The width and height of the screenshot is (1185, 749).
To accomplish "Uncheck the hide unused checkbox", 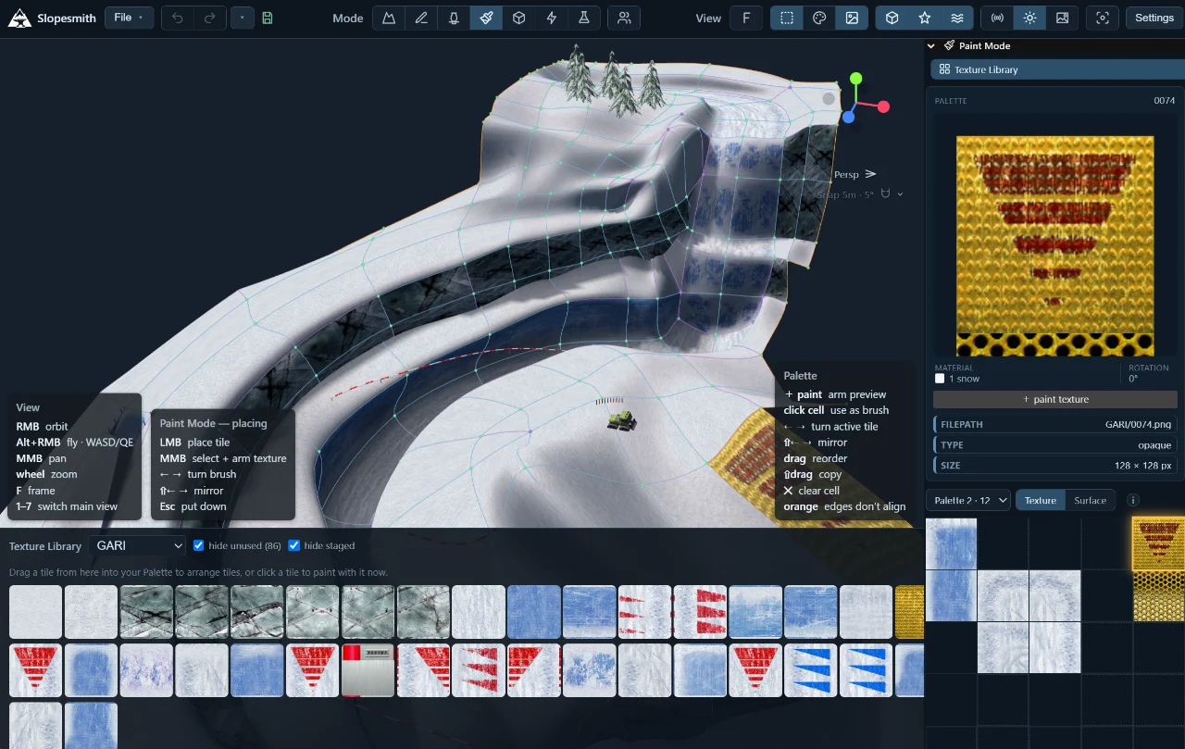I will click(x=199, y=545).
